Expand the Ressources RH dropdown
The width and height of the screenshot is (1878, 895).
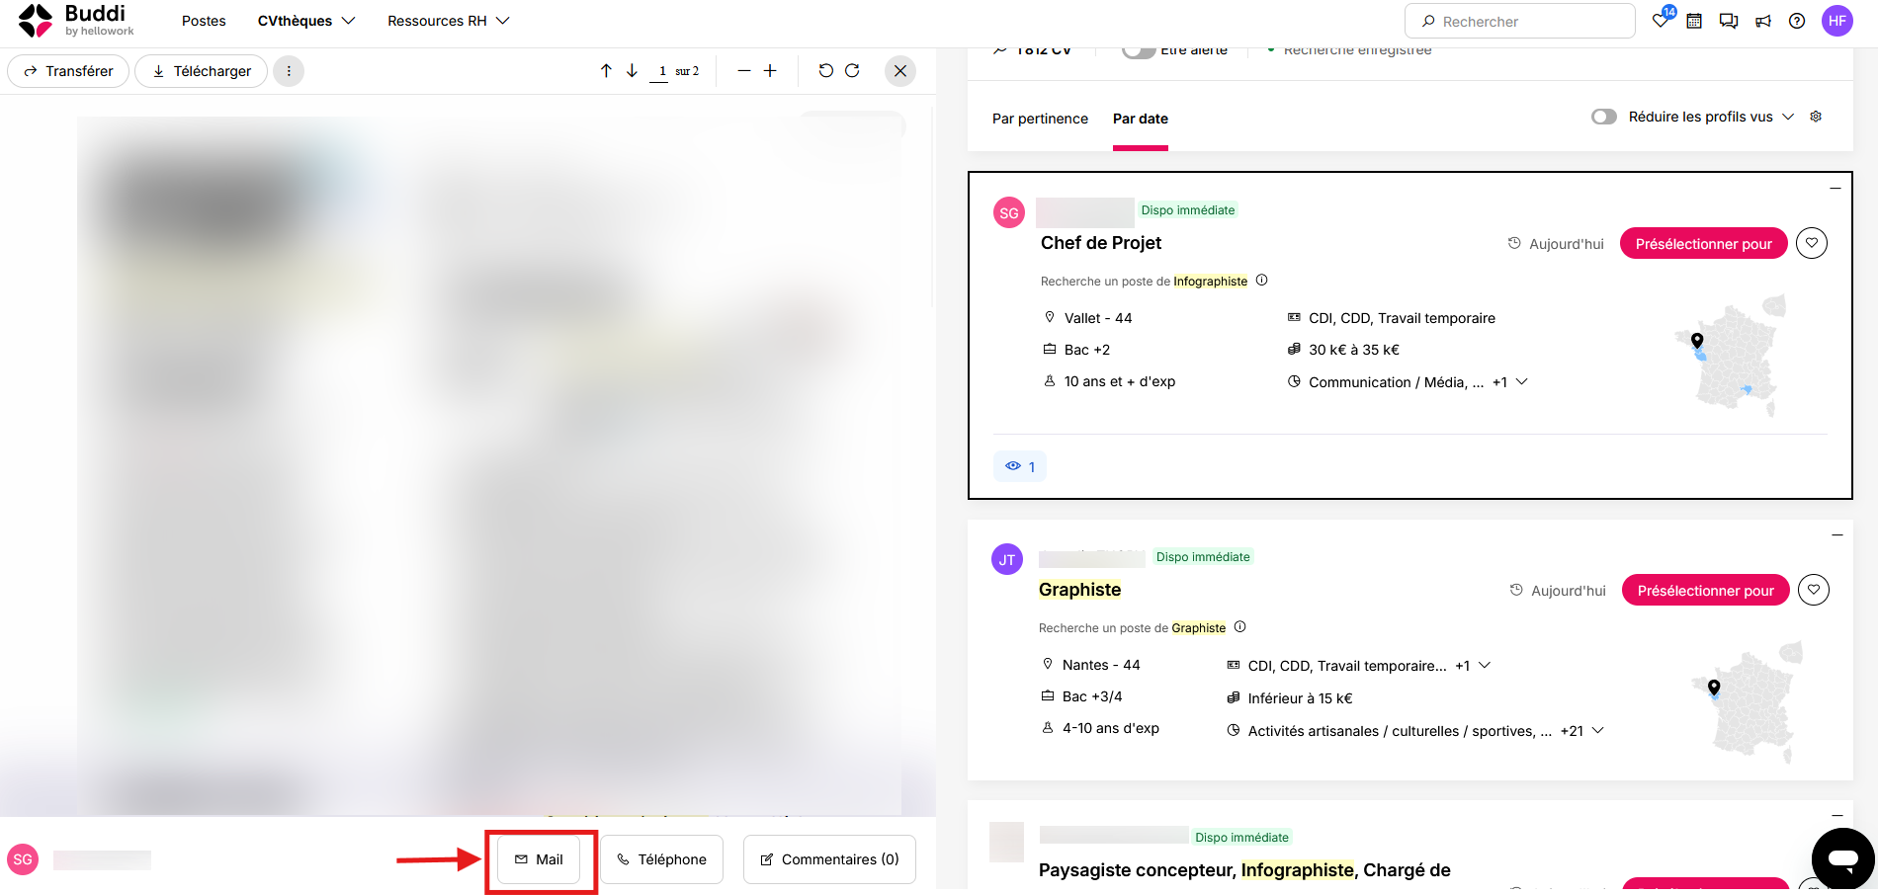[x=449, y=21]
